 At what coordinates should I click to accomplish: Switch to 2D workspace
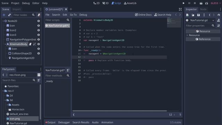click(96, 3)
